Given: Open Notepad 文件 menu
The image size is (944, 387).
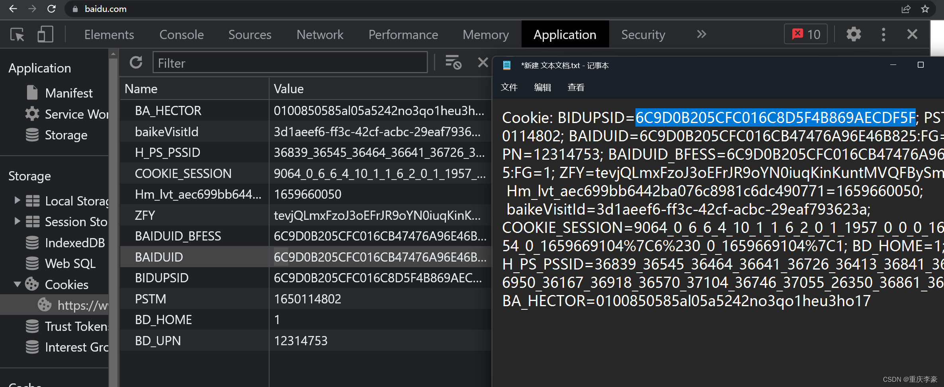Looking at the screenshot, I should pyautogui.click(x=509, y=87).
